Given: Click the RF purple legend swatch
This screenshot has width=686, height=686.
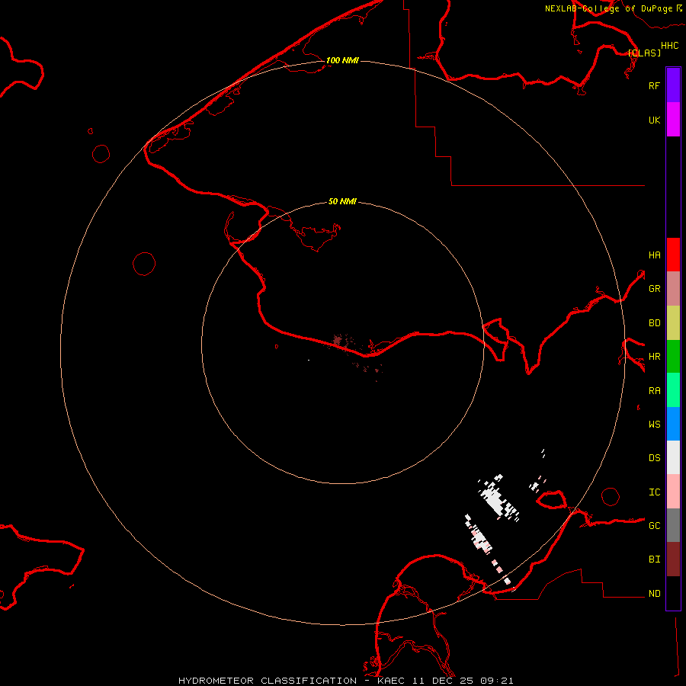Looking at the screenshot, I should 673,85.
